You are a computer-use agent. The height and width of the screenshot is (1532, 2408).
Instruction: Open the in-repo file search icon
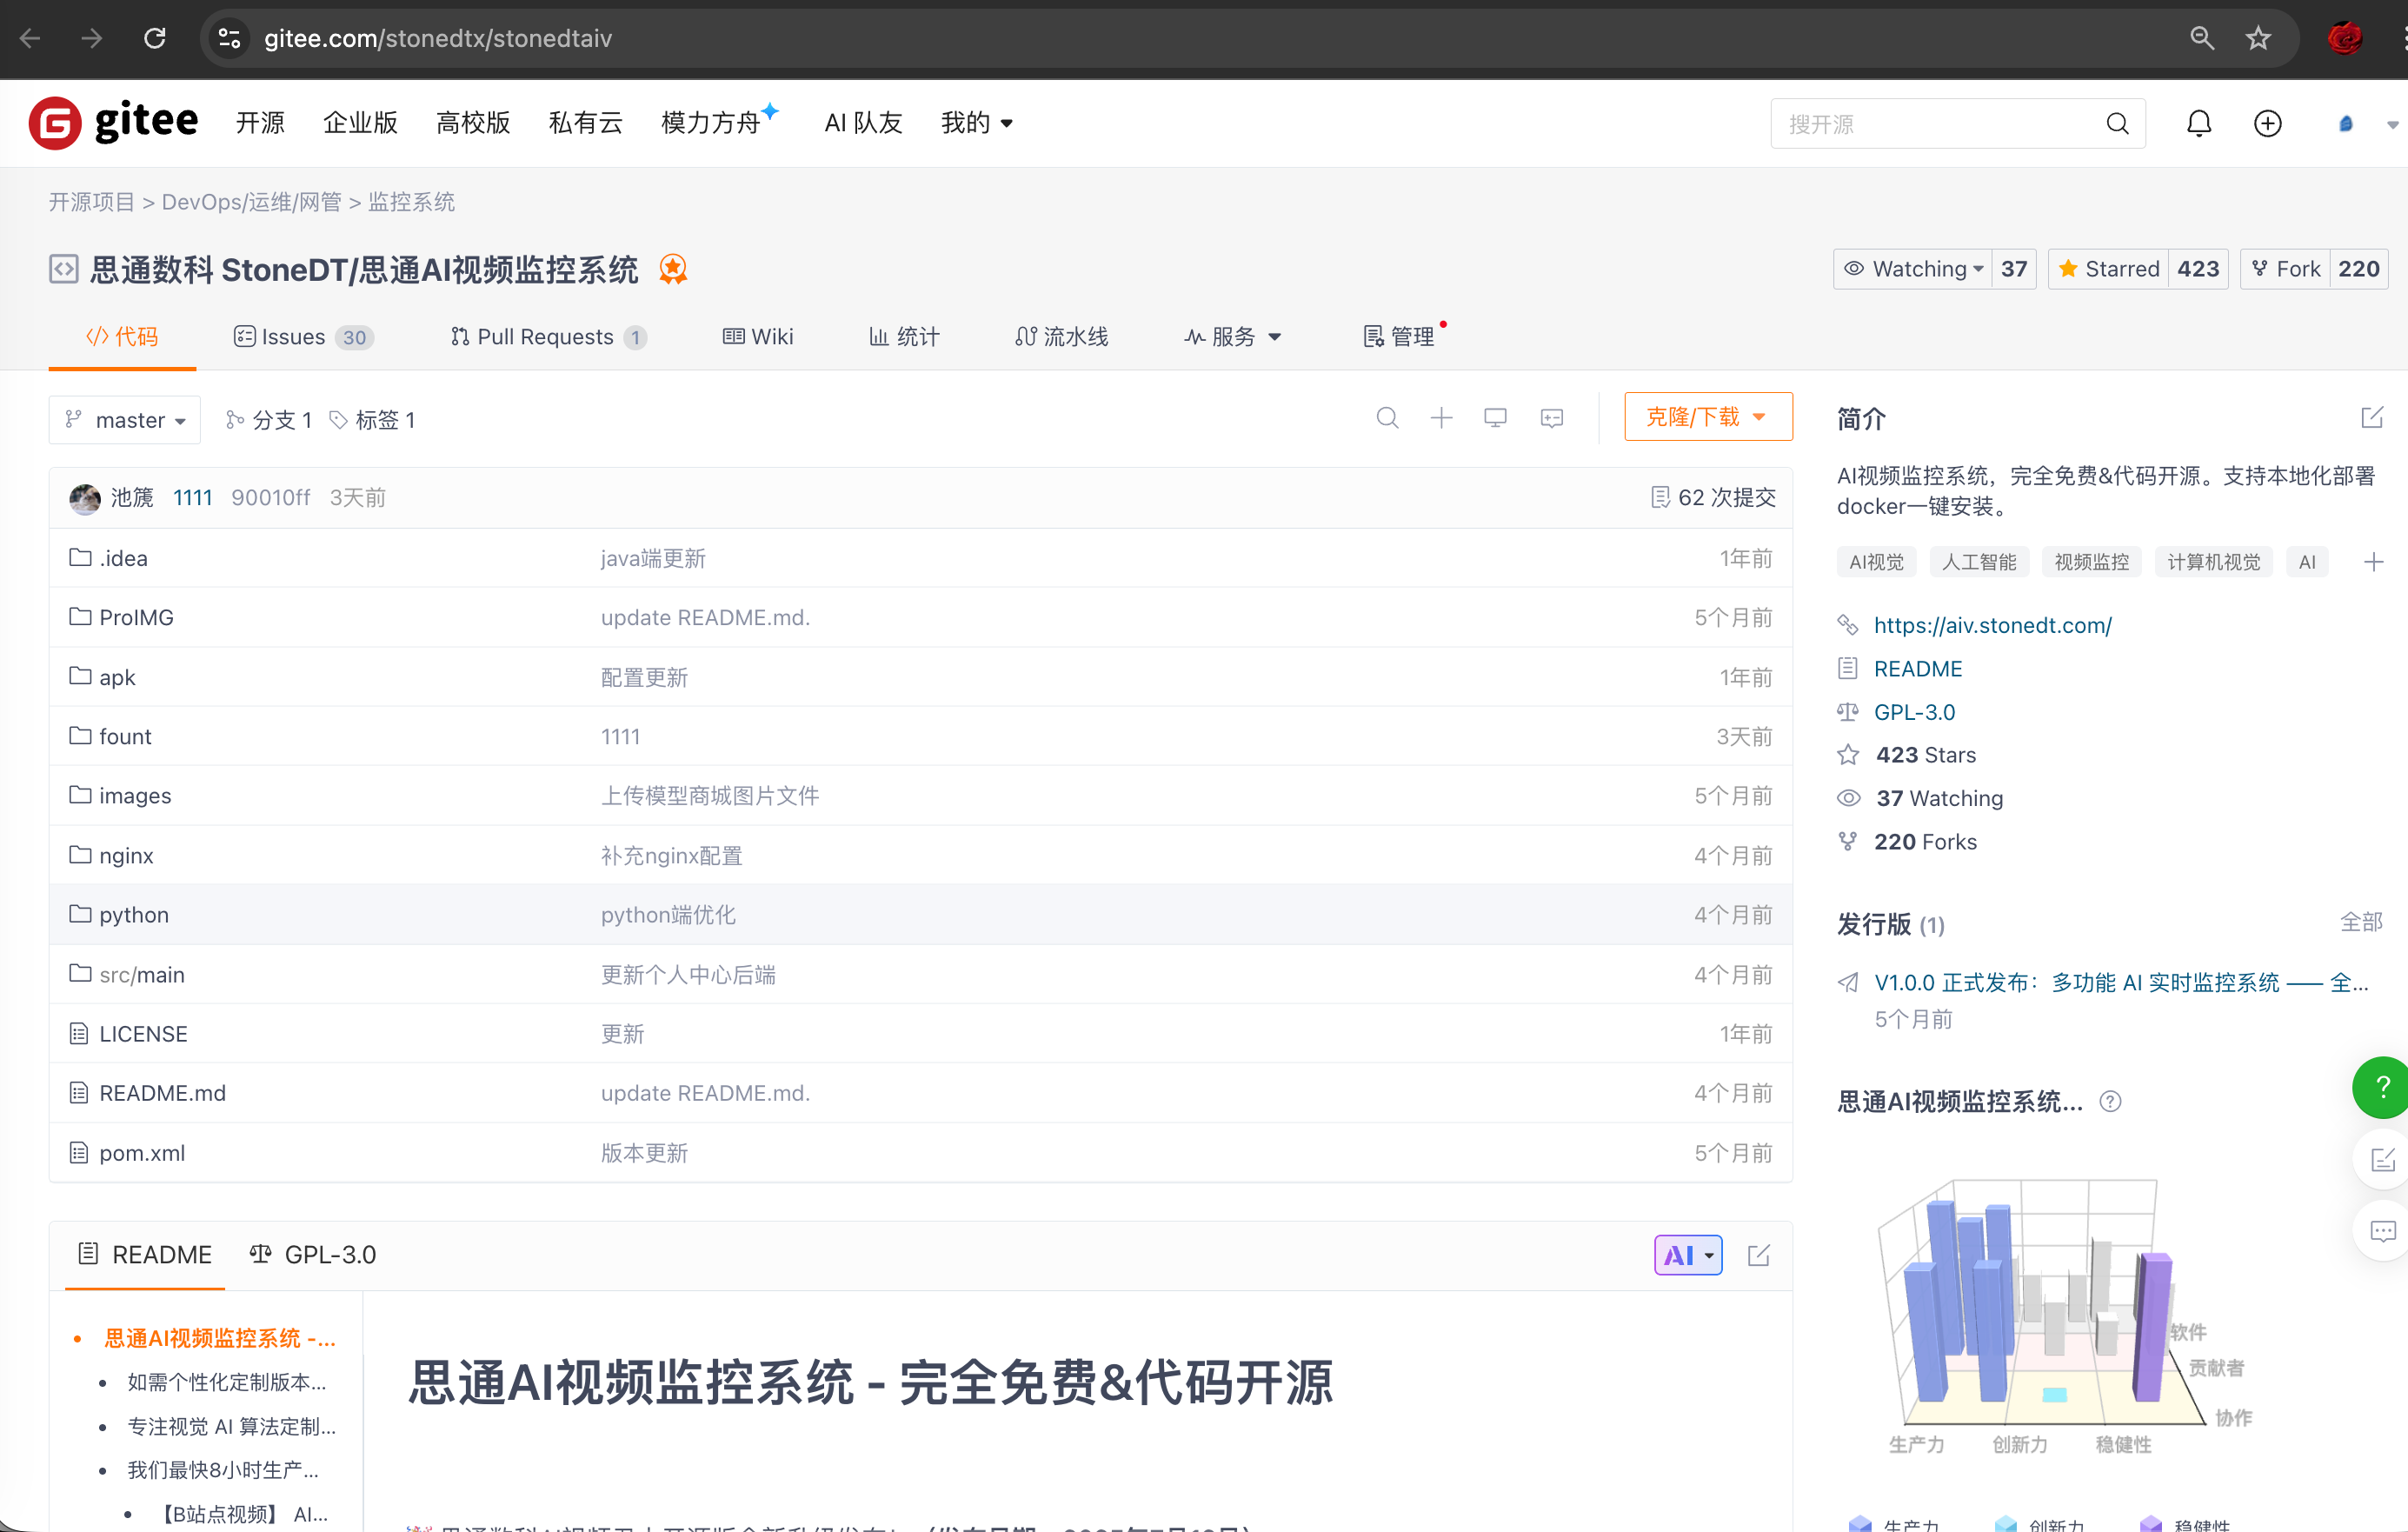[x=1387, y=418]
